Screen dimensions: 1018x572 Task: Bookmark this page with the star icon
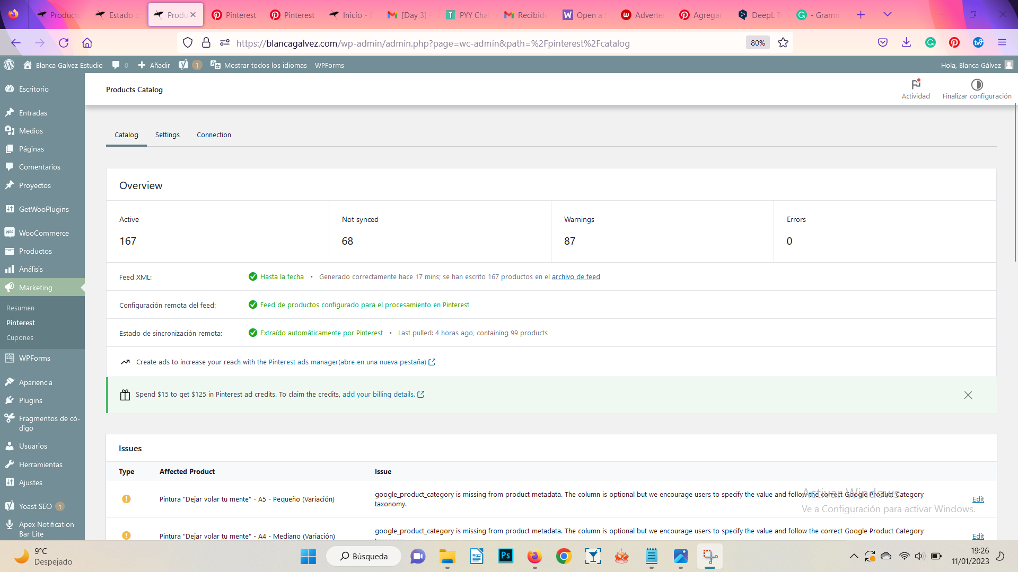click(783, 43)
